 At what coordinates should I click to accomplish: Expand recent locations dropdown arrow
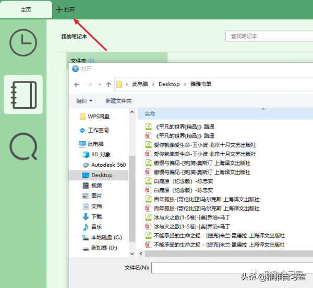coord(100,84)
